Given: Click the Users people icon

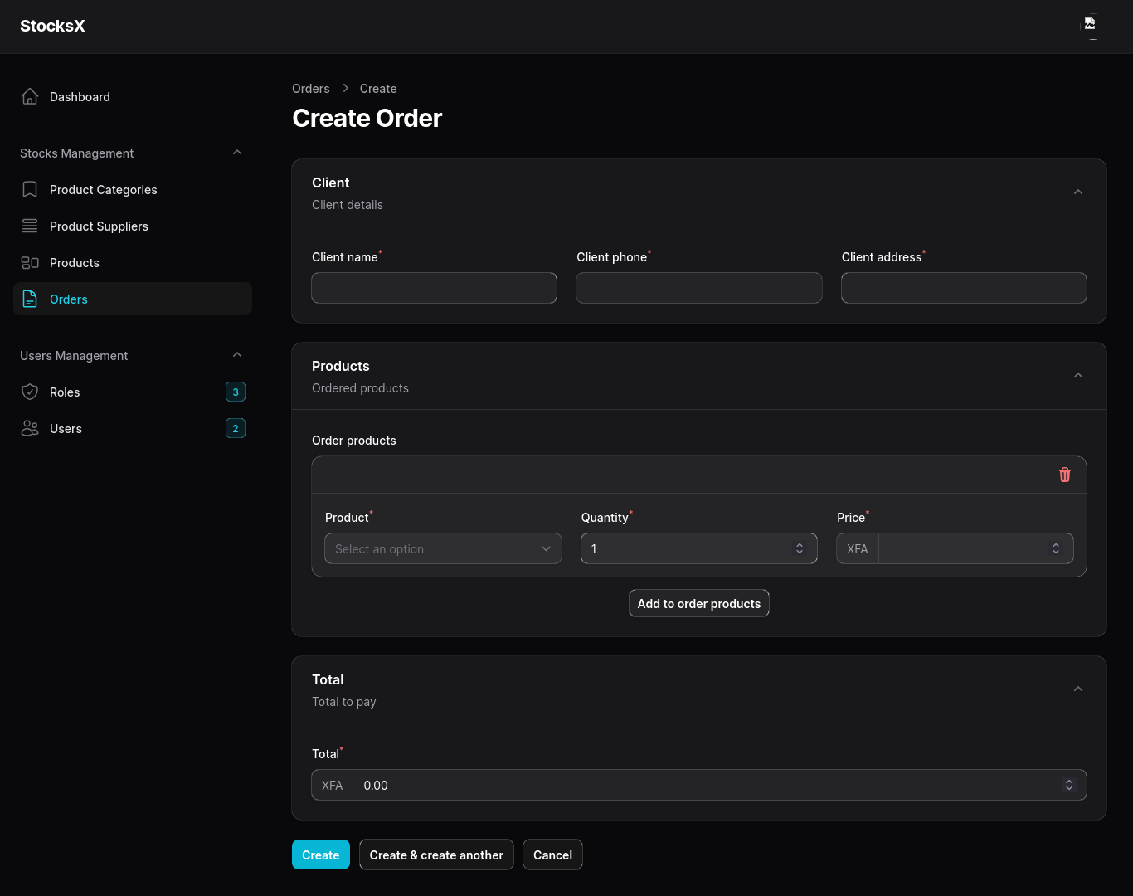Looking at the screenshot, I should coord(30,429).
